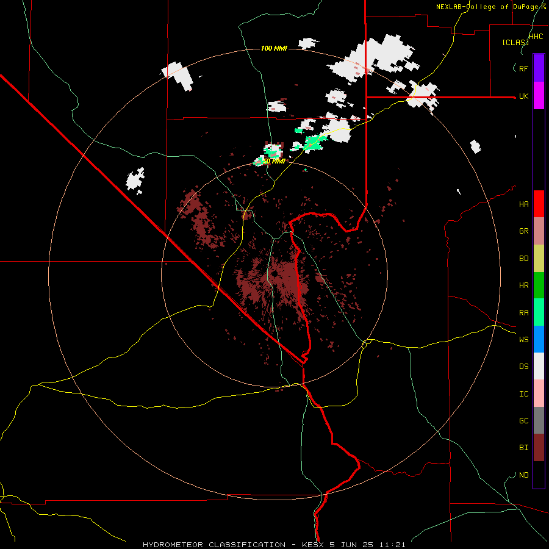Select the GC gray legend swatch
549x549 pixels.
pos(539,420)
